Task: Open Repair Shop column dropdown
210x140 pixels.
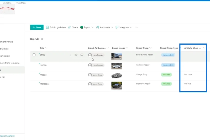Action: (x=150, y=48)
